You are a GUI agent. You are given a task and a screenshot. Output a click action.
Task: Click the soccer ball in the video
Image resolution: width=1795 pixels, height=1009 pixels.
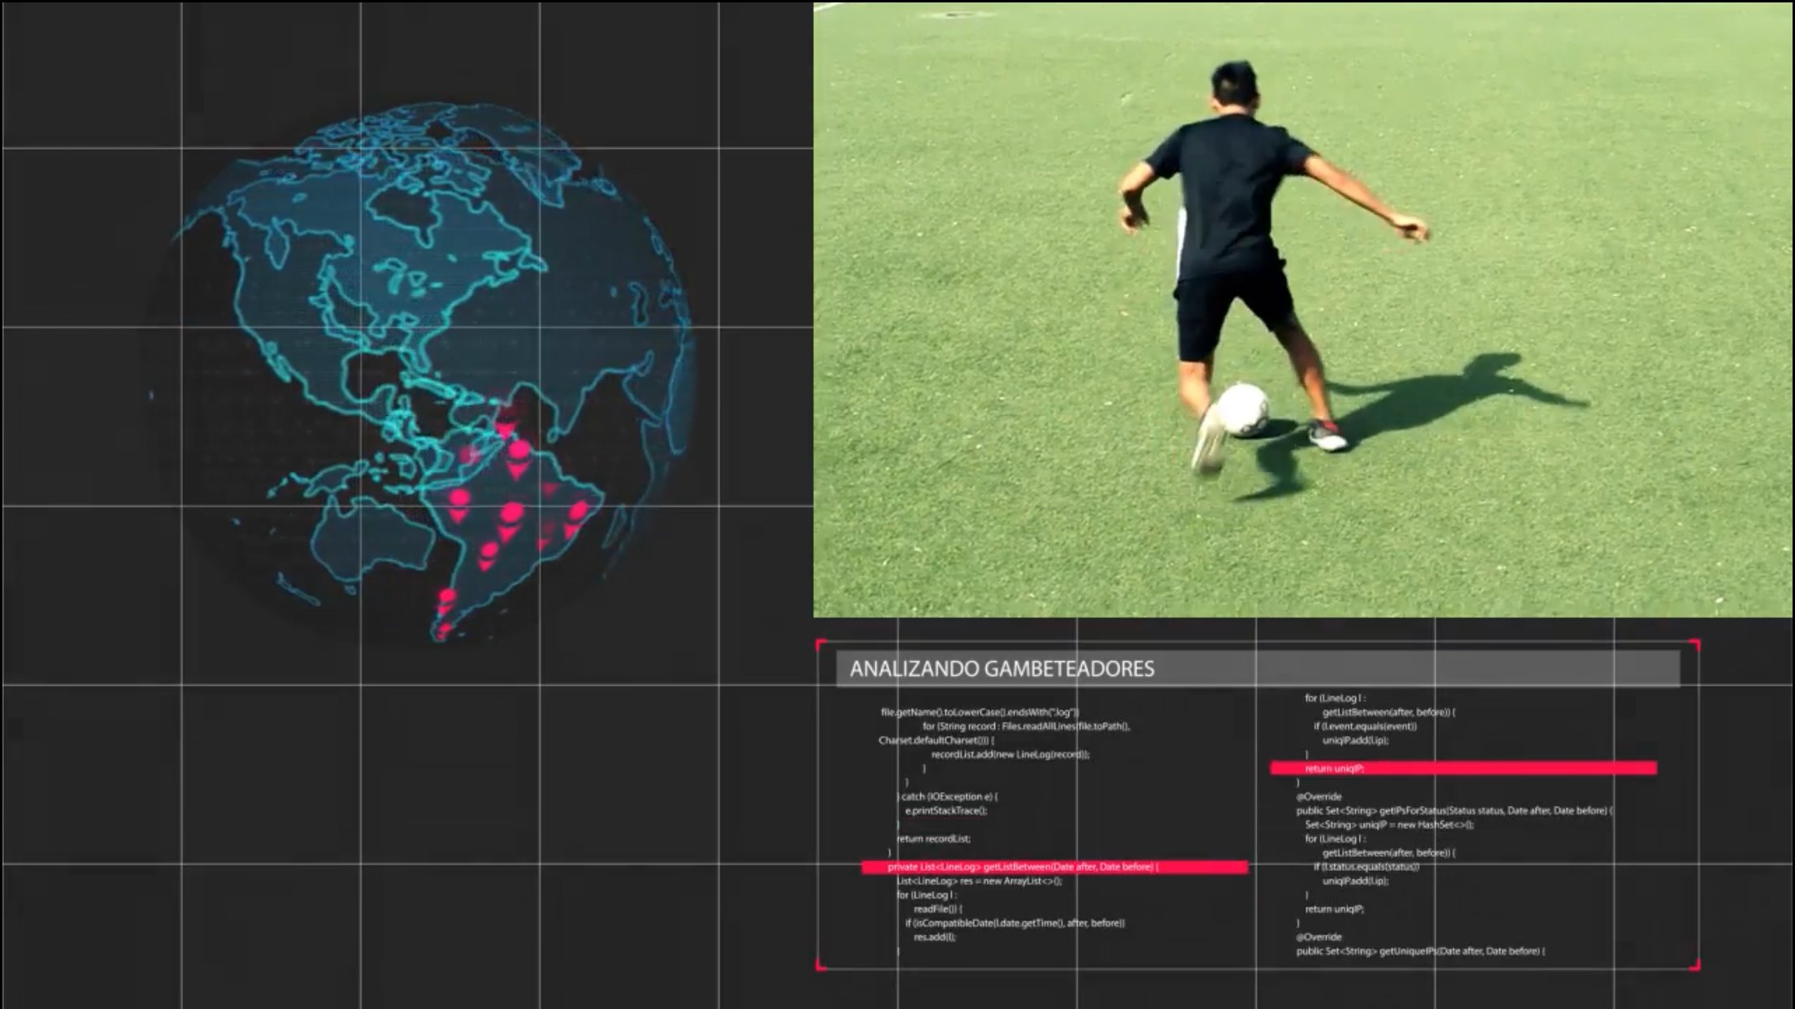(x=1243, y=409)
